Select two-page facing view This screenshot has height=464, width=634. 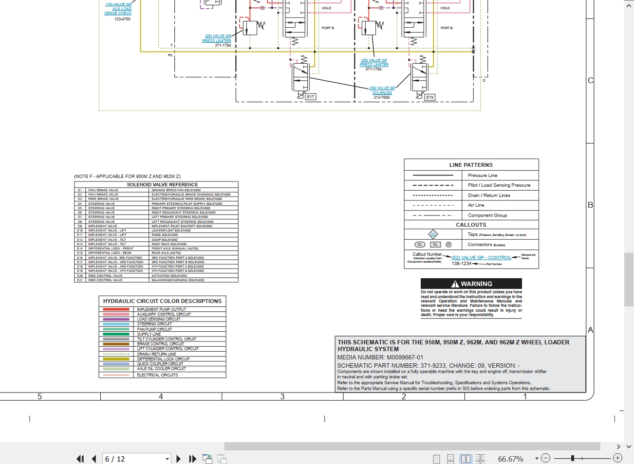coord(466,459)
